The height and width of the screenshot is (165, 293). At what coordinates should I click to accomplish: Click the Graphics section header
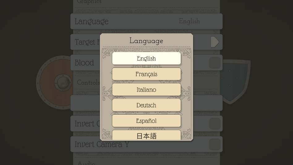click(89, 2)
